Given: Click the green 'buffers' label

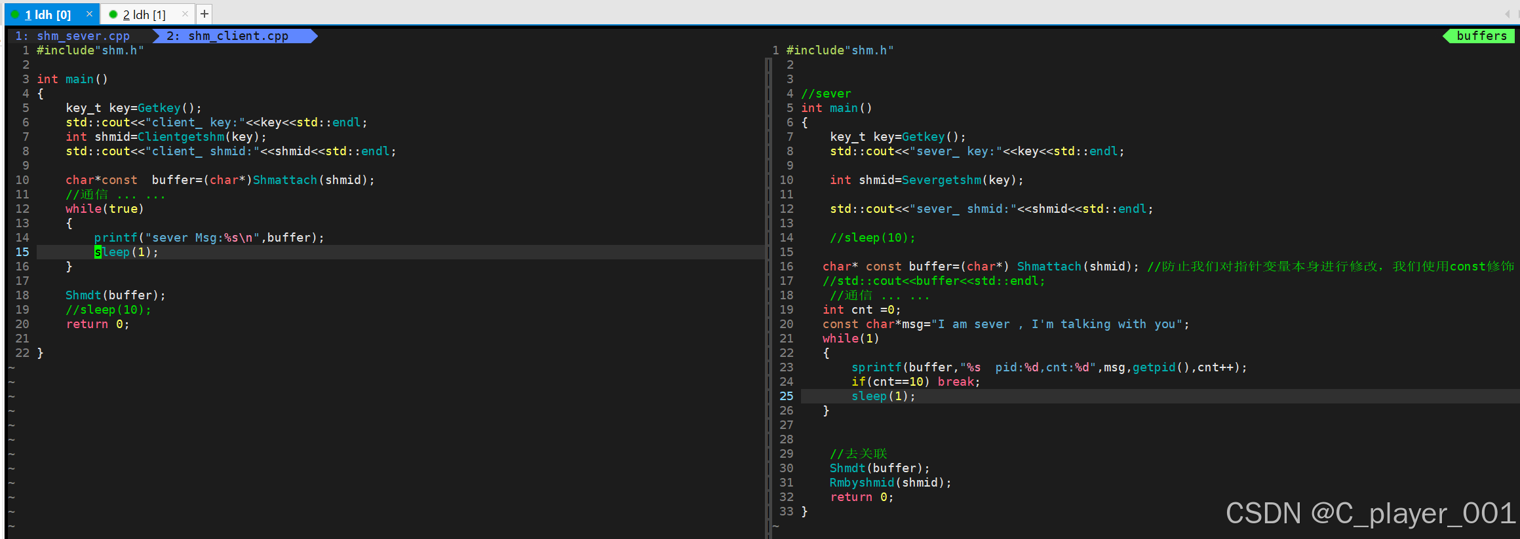Looking at the screenshot, I should pos(1481,36).
